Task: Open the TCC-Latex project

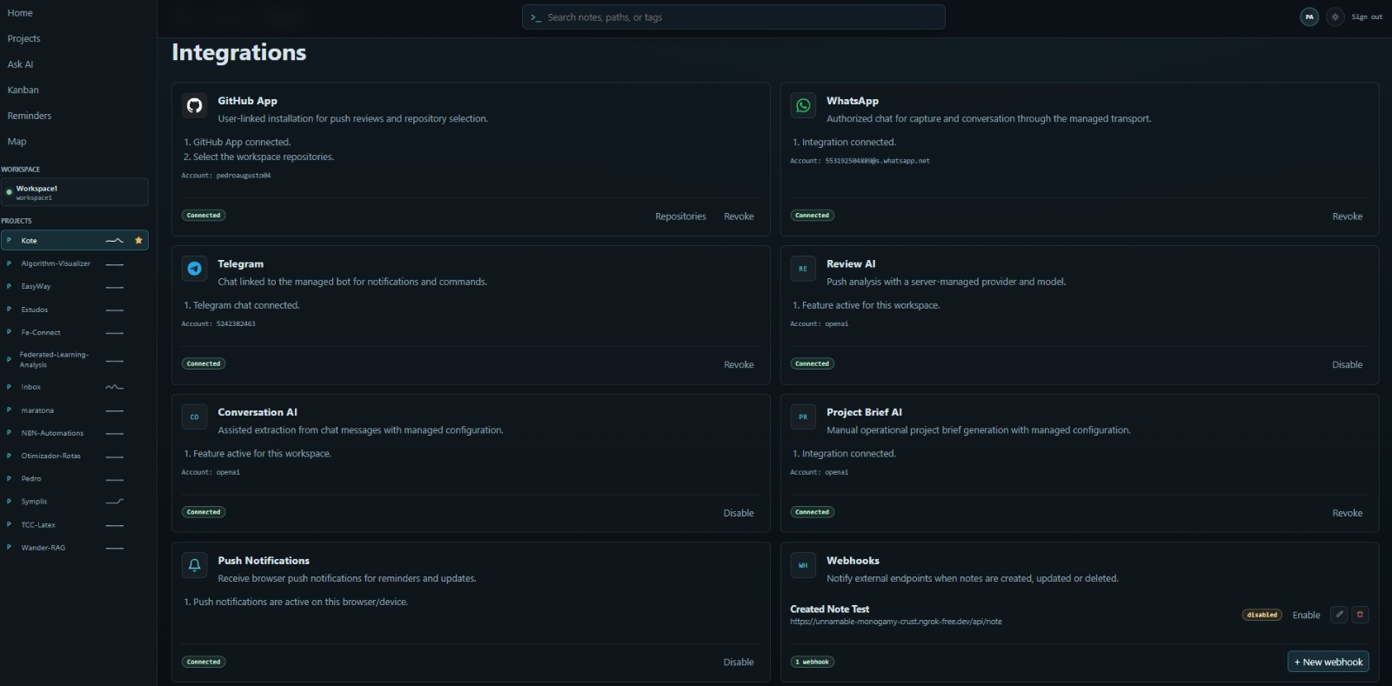Action: point(38,525)
